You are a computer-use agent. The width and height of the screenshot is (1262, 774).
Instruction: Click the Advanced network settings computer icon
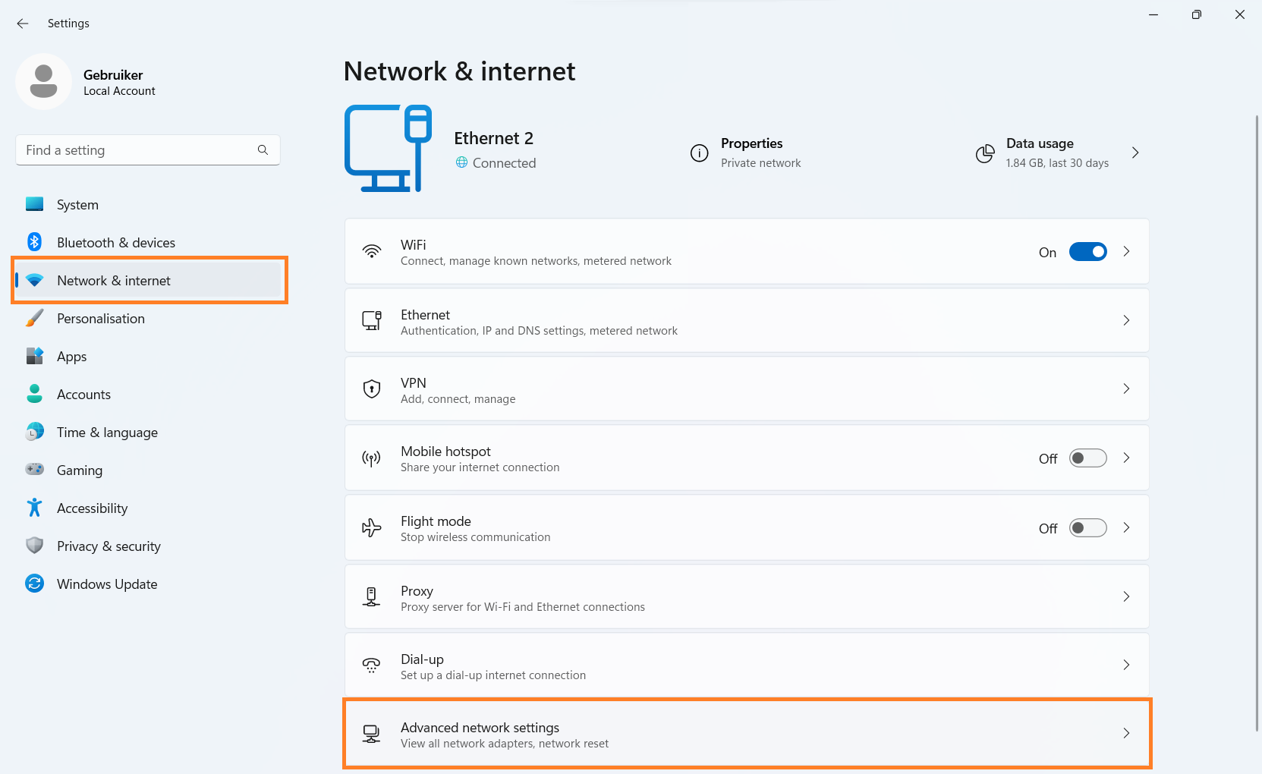pos(372,734)
